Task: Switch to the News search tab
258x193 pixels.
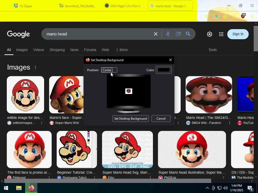Action: coord(74,50)
